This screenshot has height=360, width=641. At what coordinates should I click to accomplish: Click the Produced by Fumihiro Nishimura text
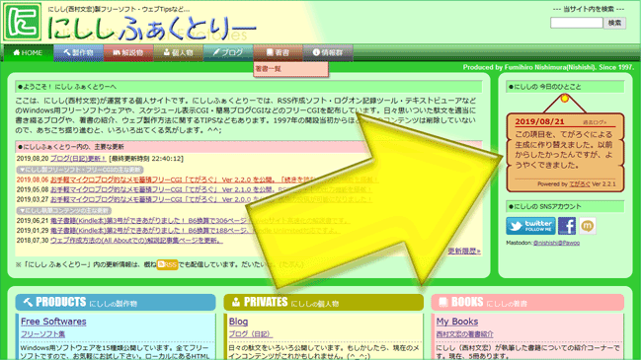(x=548, y=67)
